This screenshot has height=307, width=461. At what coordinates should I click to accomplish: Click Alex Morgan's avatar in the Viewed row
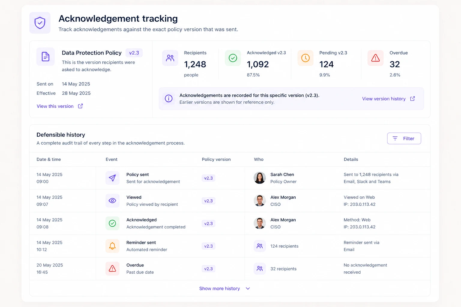coord(260,201)
